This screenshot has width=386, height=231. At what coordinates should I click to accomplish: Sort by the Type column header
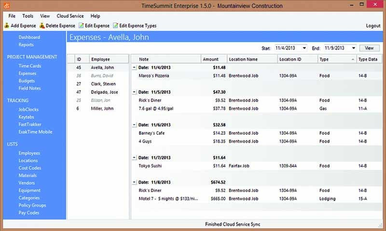coord(336,59)
